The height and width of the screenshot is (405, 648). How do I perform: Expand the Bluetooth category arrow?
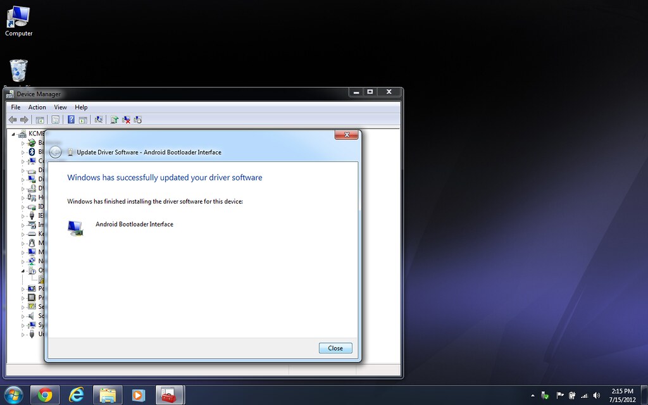23,152
